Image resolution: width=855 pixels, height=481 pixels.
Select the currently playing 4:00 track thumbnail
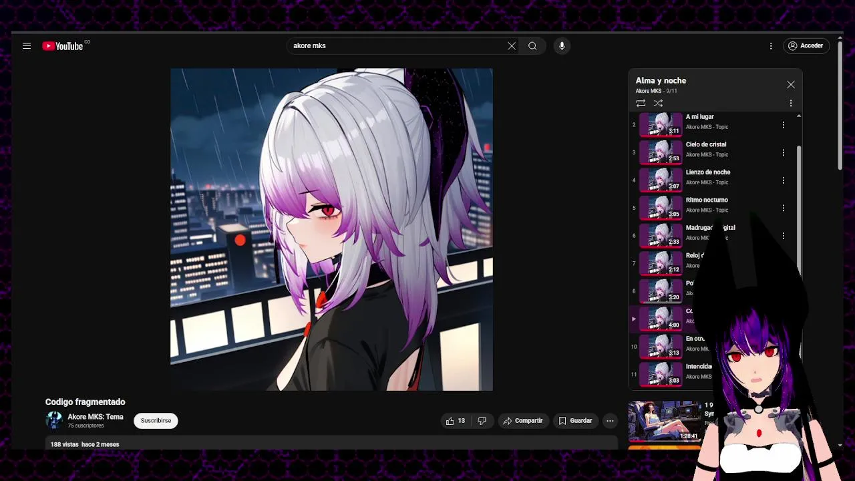tap(661, 319)
